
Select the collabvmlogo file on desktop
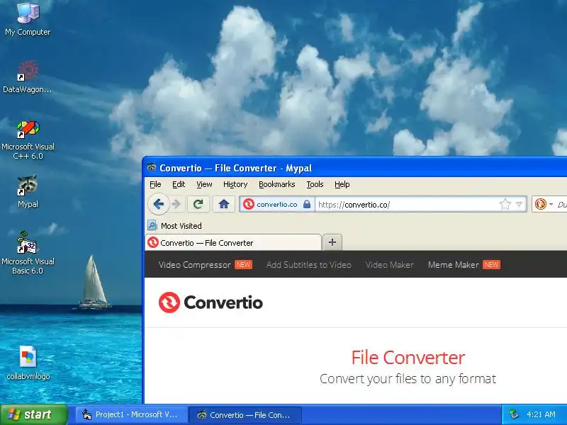(x=28, y=363)
